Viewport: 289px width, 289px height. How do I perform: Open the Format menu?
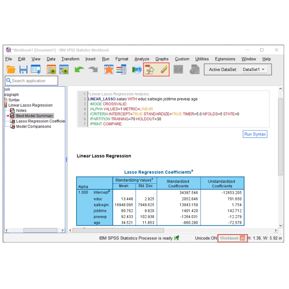click(x=122, y=59)
